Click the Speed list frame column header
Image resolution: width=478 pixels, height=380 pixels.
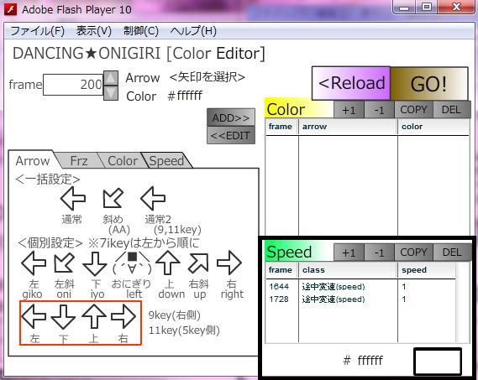(x=282, y=270)
